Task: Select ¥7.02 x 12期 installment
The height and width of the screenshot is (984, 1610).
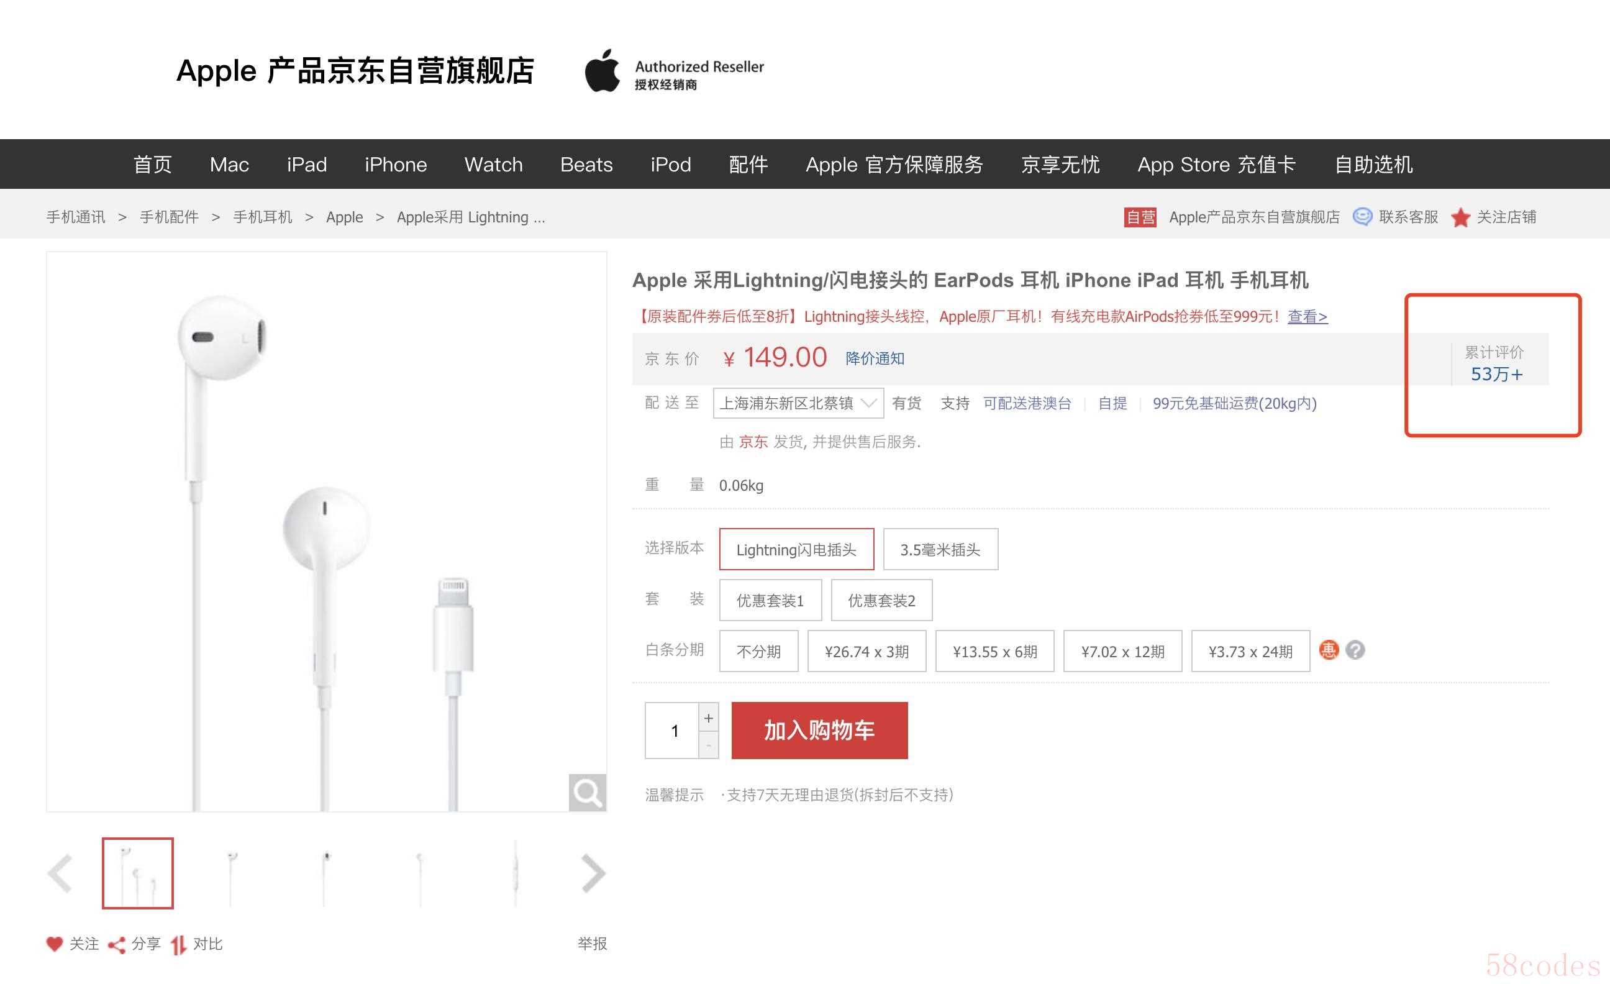Action: 1122,652
